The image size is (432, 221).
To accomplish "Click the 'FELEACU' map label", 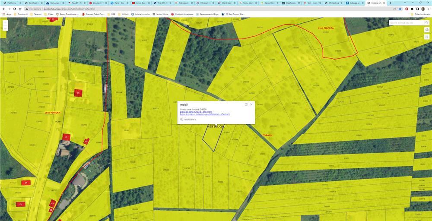I will [x=267, y=135].
